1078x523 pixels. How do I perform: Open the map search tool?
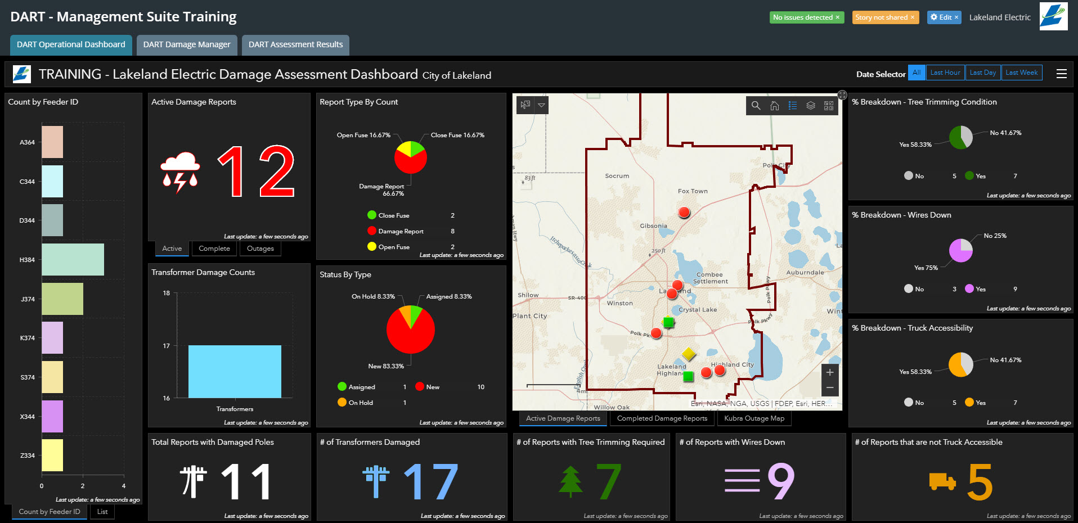coord(756,105)
